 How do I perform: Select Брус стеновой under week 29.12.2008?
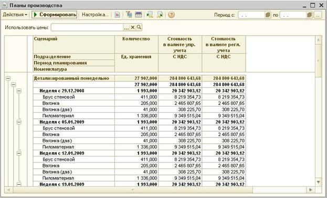[59, 97]
